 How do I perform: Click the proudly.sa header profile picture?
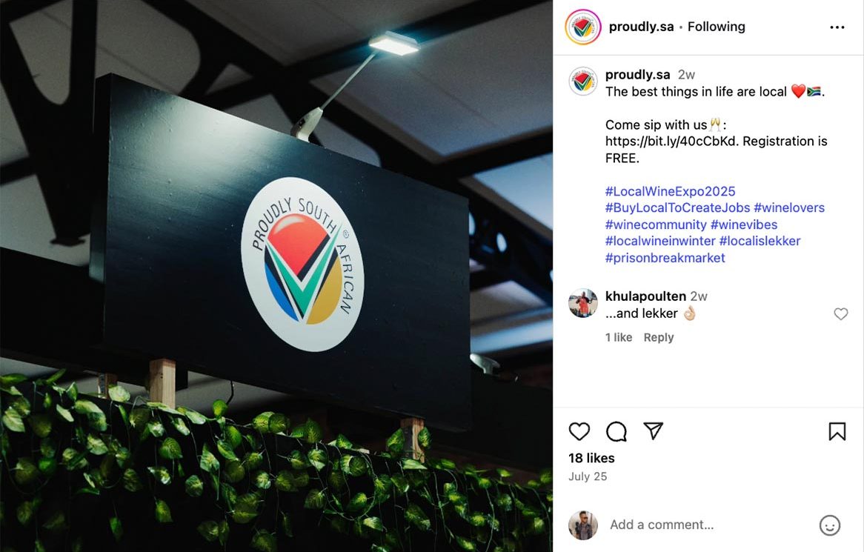[583, 27]
